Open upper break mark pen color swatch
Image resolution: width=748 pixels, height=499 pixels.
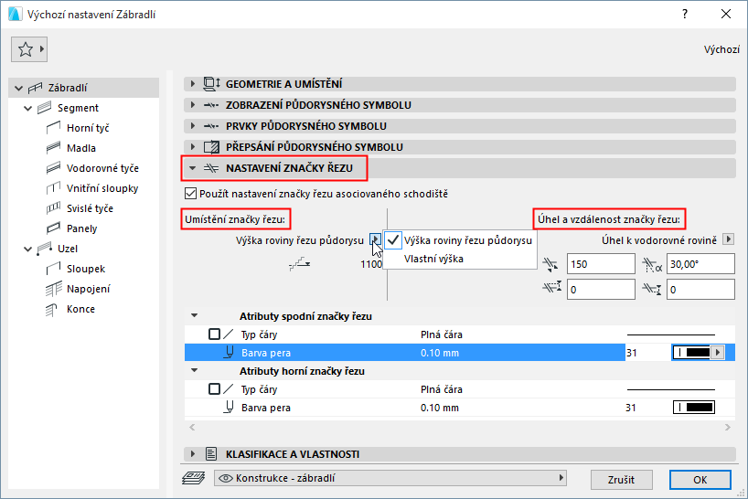click(694, 408)
